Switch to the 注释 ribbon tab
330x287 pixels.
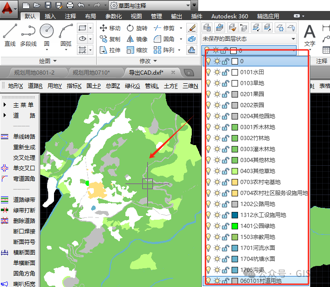(70, 16)
